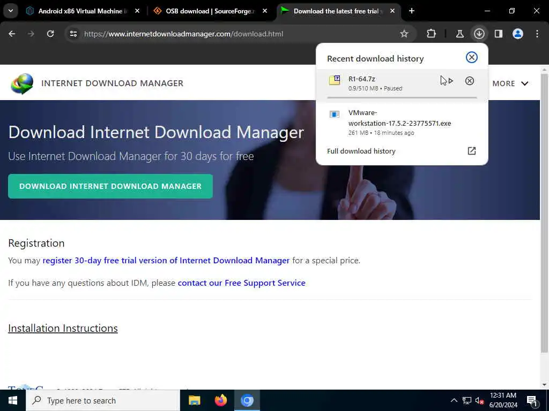Click the Internet Download Manager globe logo
This screenshot has height=411, width=549.
coord(22,83)
